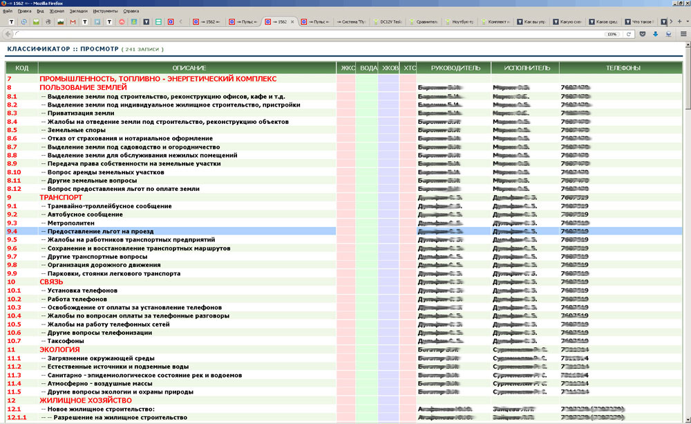Open the downloads arrow icon
This screenshot has height=424, width=691.
point(655,34)
